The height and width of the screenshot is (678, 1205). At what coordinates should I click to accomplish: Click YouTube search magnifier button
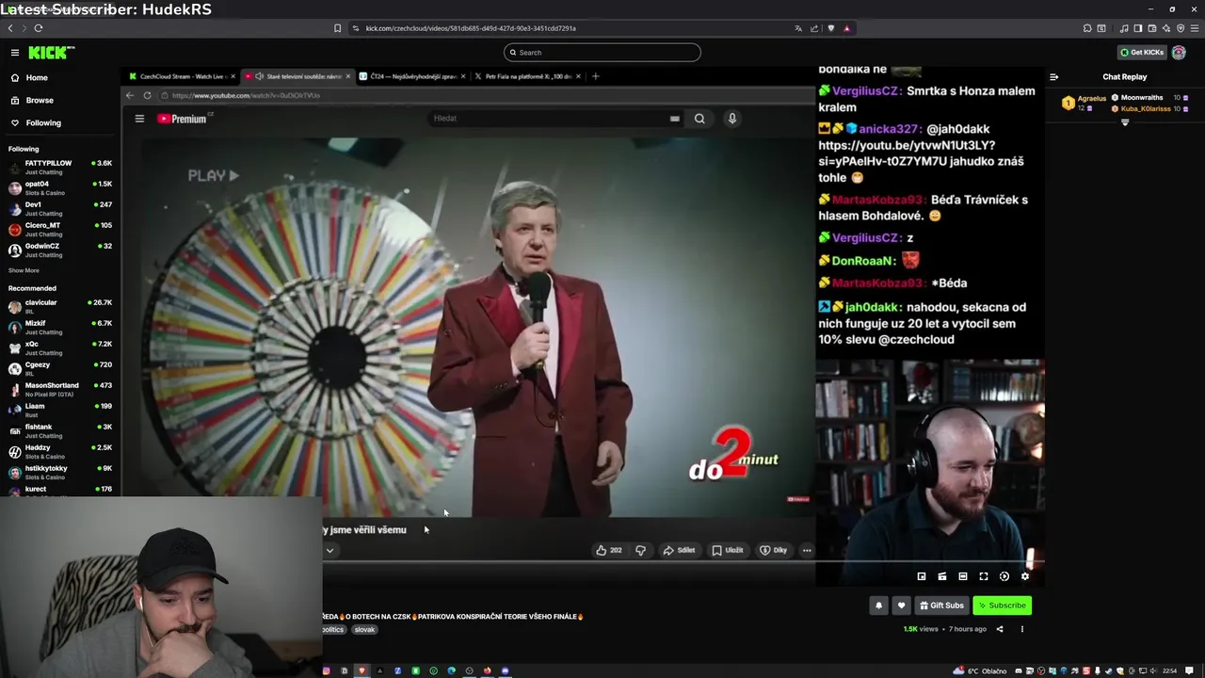699,119
